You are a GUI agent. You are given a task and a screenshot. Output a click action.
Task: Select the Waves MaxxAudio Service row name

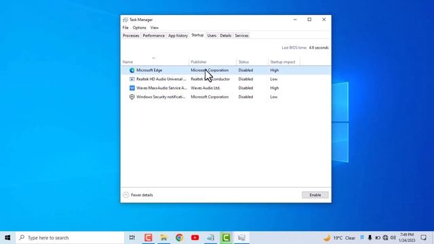(x=161, y=88)
